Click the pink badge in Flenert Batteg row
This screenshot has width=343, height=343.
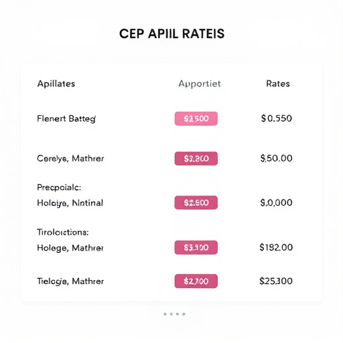196,119
